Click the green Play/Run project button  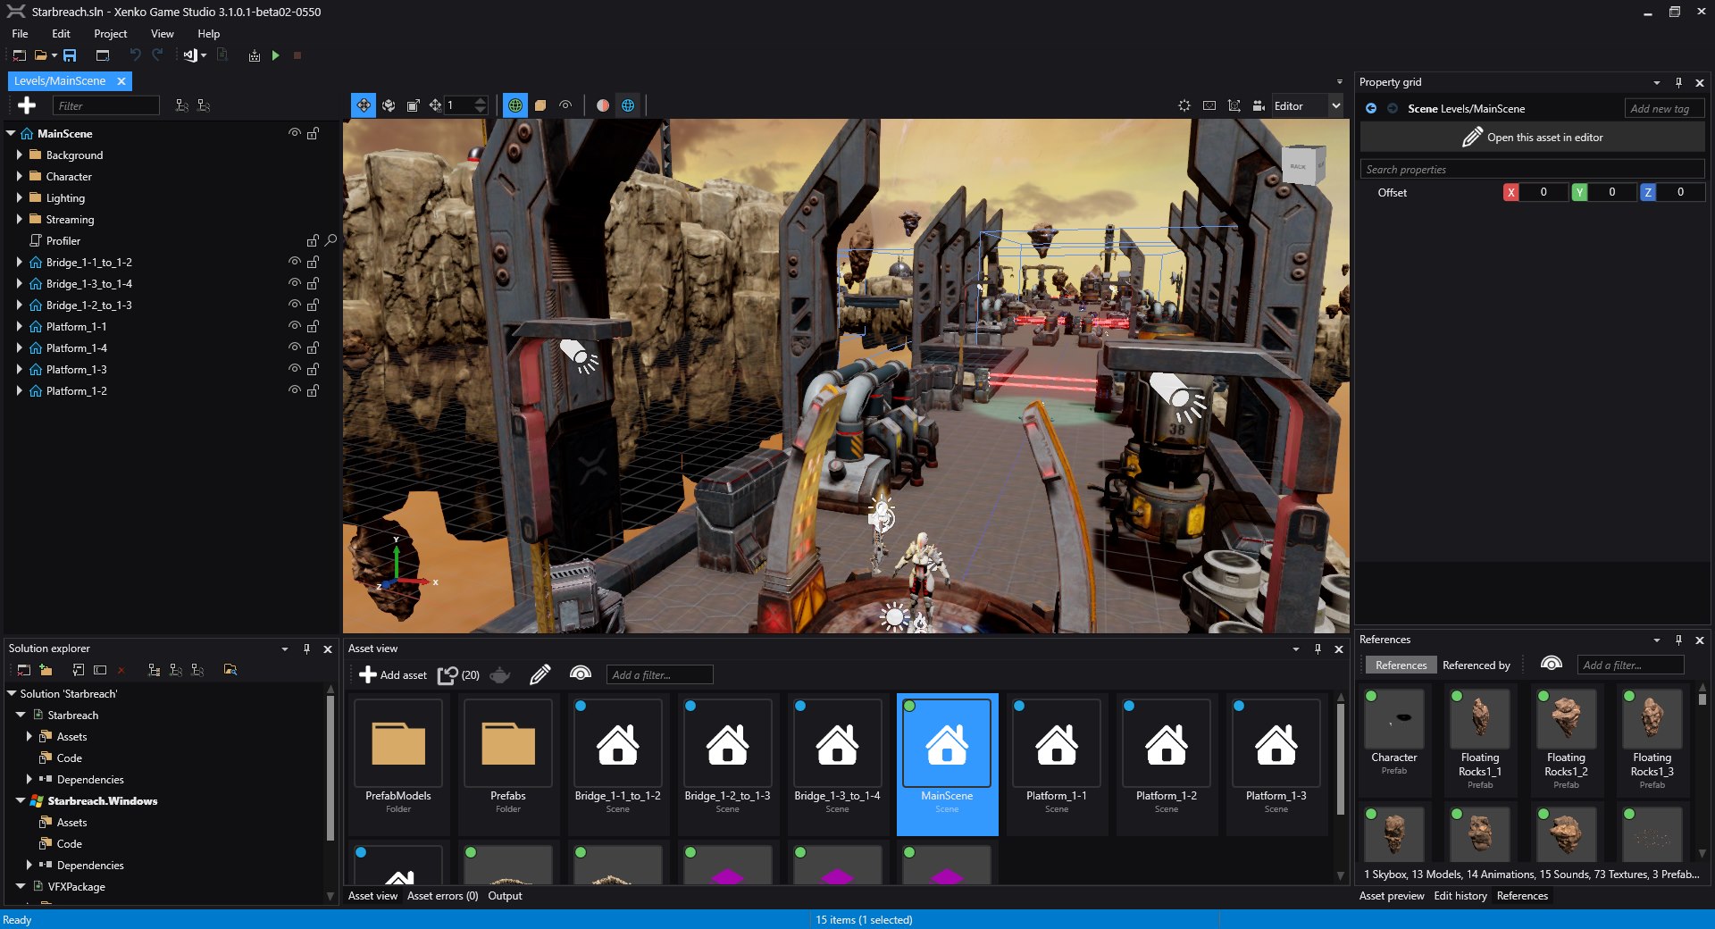(276, 55)
